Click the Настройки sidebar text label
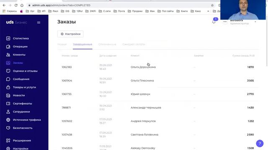The height and width of the screenshot is (150, 268). click(x=21, y=148)
